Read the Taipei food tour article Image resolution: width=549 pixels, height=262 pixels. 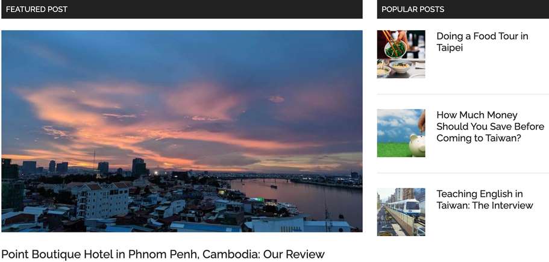point(482,42)
